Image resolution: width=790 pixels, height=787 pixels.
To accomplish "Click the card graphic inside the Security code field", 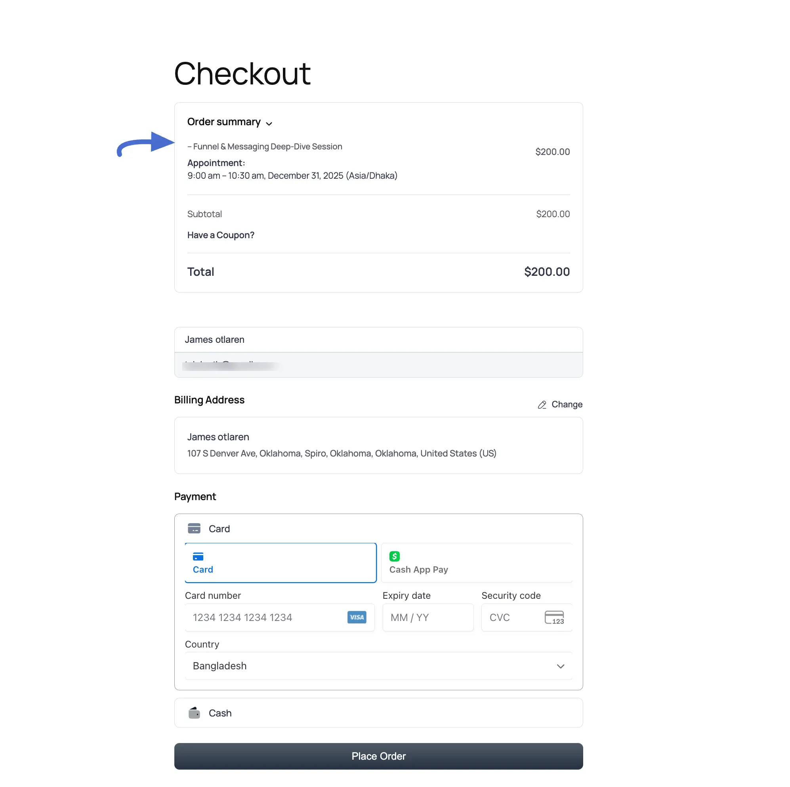I will click(554, 617).
